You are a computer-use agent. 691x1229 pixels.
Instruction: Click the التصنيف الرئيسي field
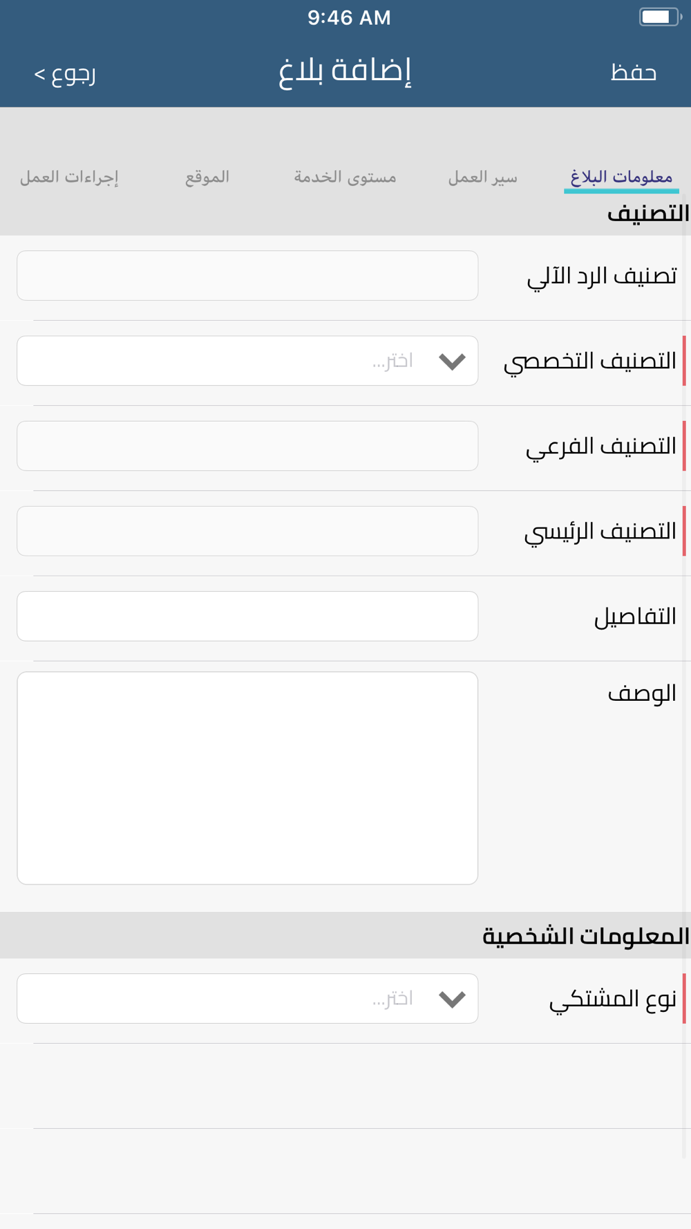click(247, 531)
